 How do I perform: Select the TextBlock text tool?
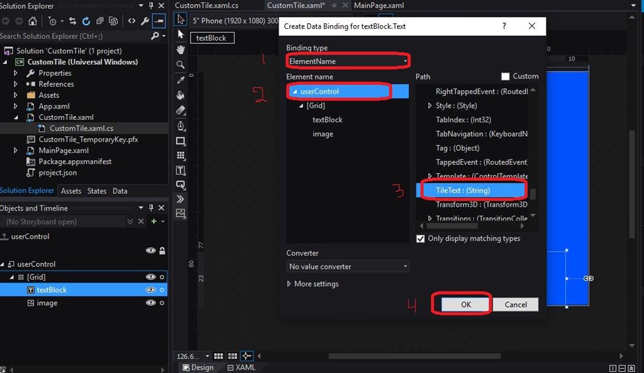180,170
